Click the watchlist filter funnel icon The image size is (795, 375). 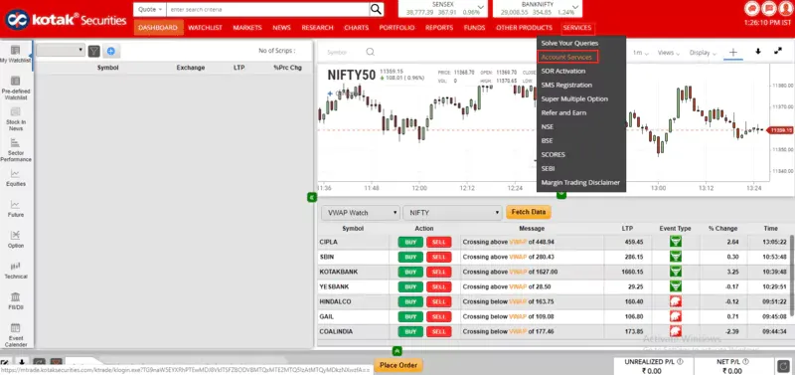(x=93, y=51)
